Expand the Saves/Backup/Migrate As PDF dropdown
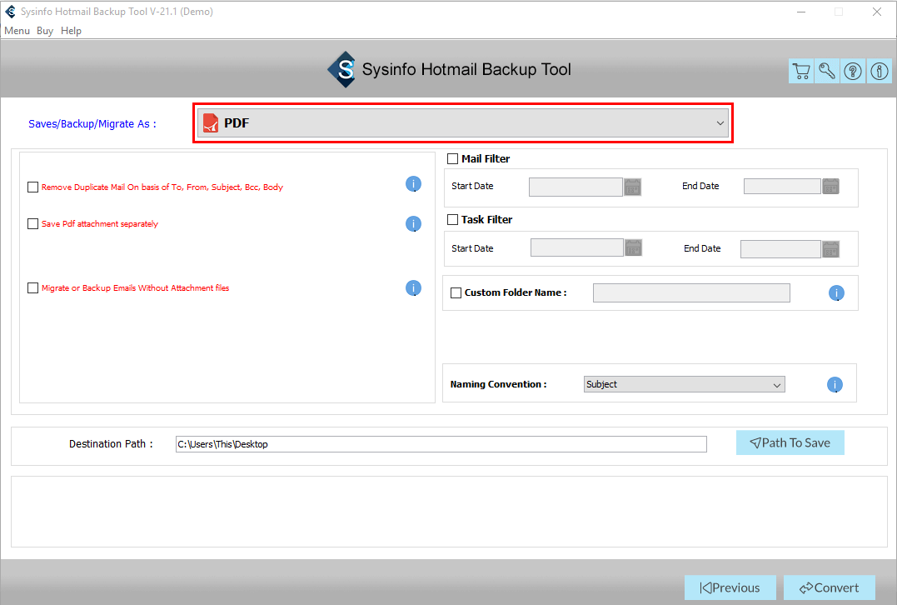The image size is (897, 605). (x=463, y=123)
